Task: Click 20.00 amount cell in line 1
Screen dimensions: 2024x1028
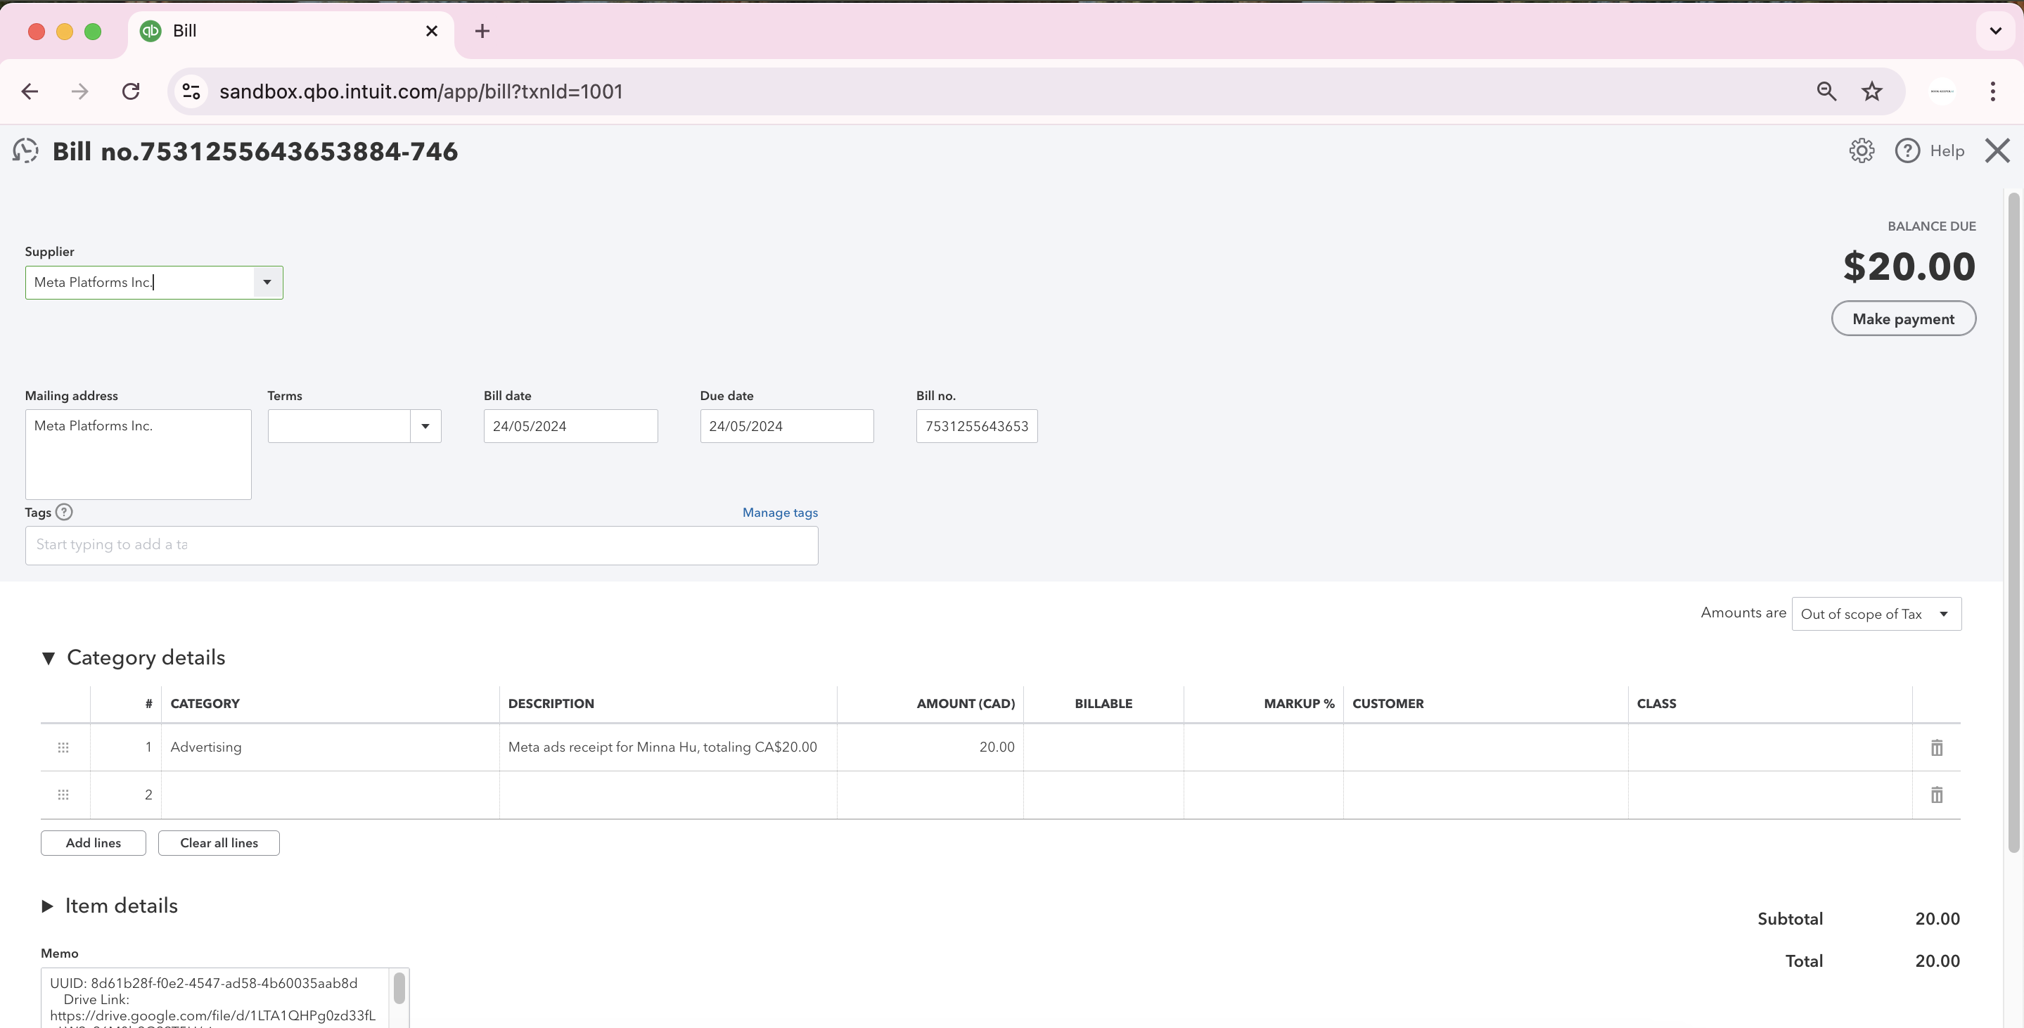Action: point(930,747)
